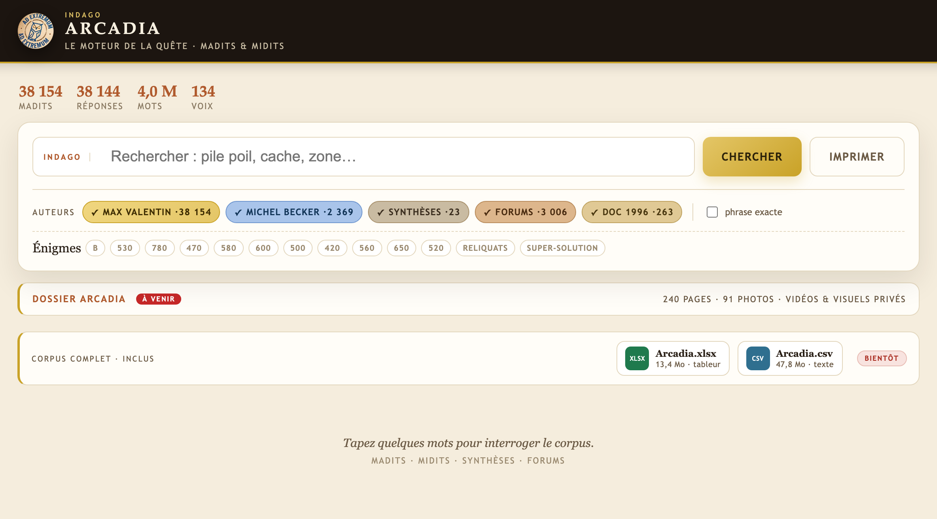Toggle the Forums source filter
937x519 pixels.
pyautogui.click(x=525, y=212)
